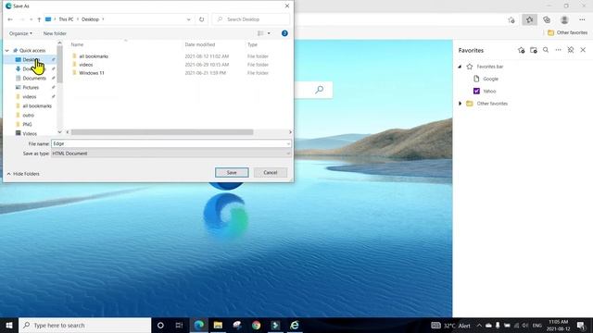Expand address bar history dropdown
Screen dimensions: 593x333
tap(189, 19)
